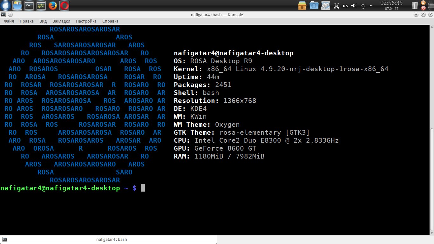Image resolution: width=434 pixels, height=244 pixels.
Task: Minimize the Konsole window
Action: coord(417,15)
